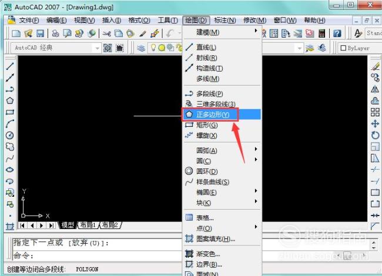Click the Plot print icon
The image size is (382, 276).
point(56,33)
